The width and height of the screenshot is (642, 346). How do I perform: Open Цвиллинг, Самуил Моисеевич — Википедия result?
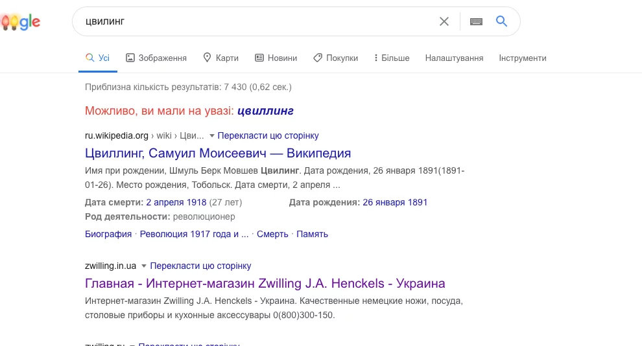point(218,153)
